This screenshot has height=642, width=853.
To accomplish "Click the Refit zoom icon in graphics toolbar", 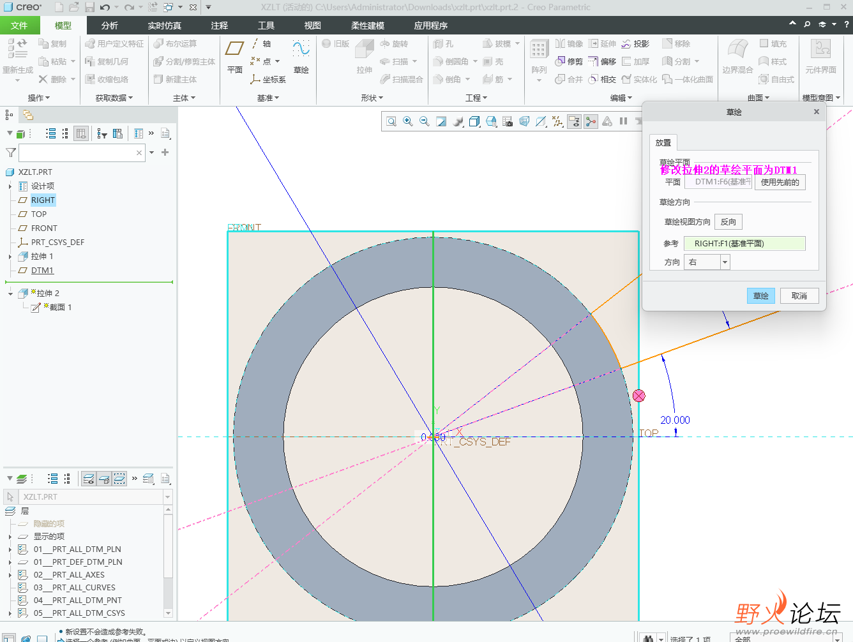I will click(x=391, y=121).
